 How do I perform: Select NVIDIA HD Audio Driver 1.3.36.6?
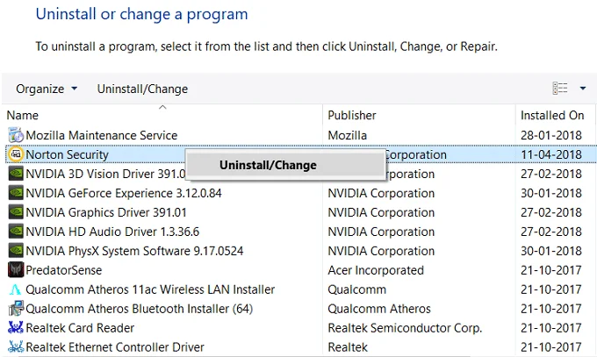click(112, 232)
